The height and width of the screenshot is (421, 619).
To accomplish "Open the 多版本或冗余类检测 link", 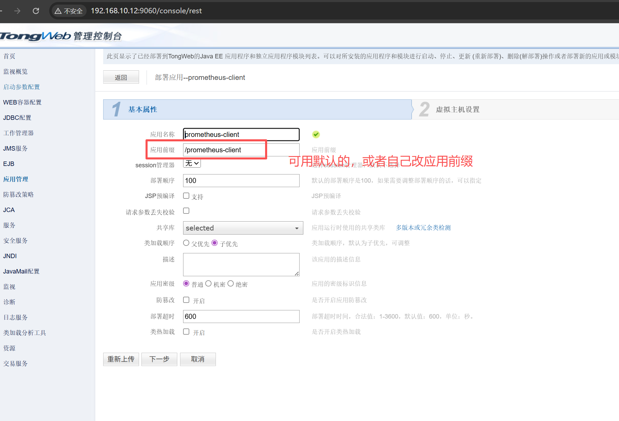I will pyautogui.click(x=423, y=228).
